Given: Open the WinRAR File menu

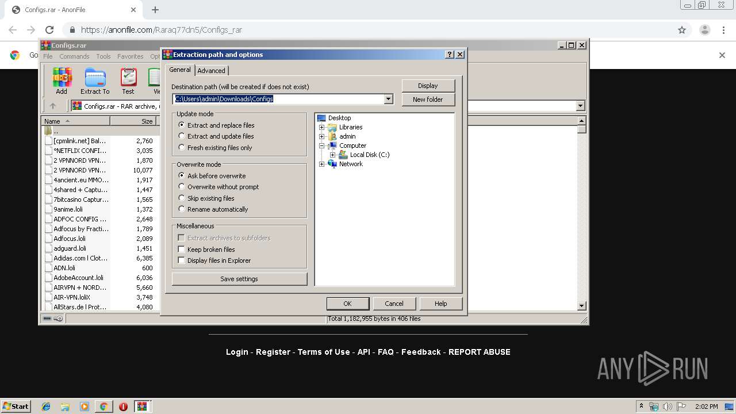Looking at the screenshot, I should click(48, 56).
